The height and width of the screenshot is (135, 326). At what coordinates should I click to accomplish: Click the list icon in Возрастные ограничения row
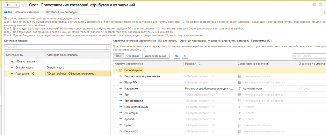pyautogui.click(x=239, y=77)
